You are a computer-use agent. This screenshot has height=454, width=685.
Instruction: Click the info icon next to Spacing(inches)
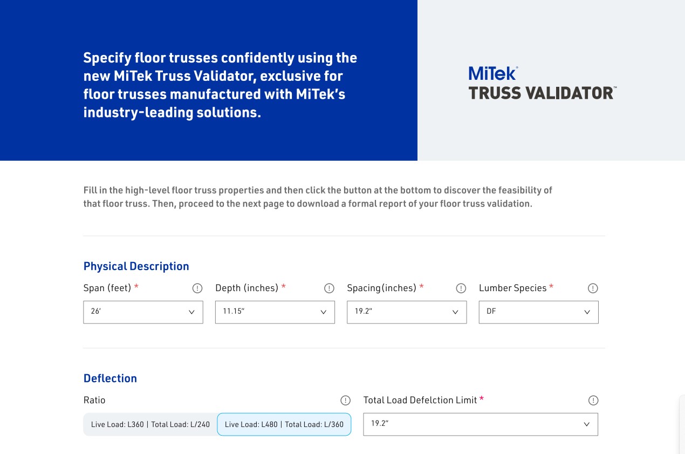pyautogui.click(x=461, y=288)
